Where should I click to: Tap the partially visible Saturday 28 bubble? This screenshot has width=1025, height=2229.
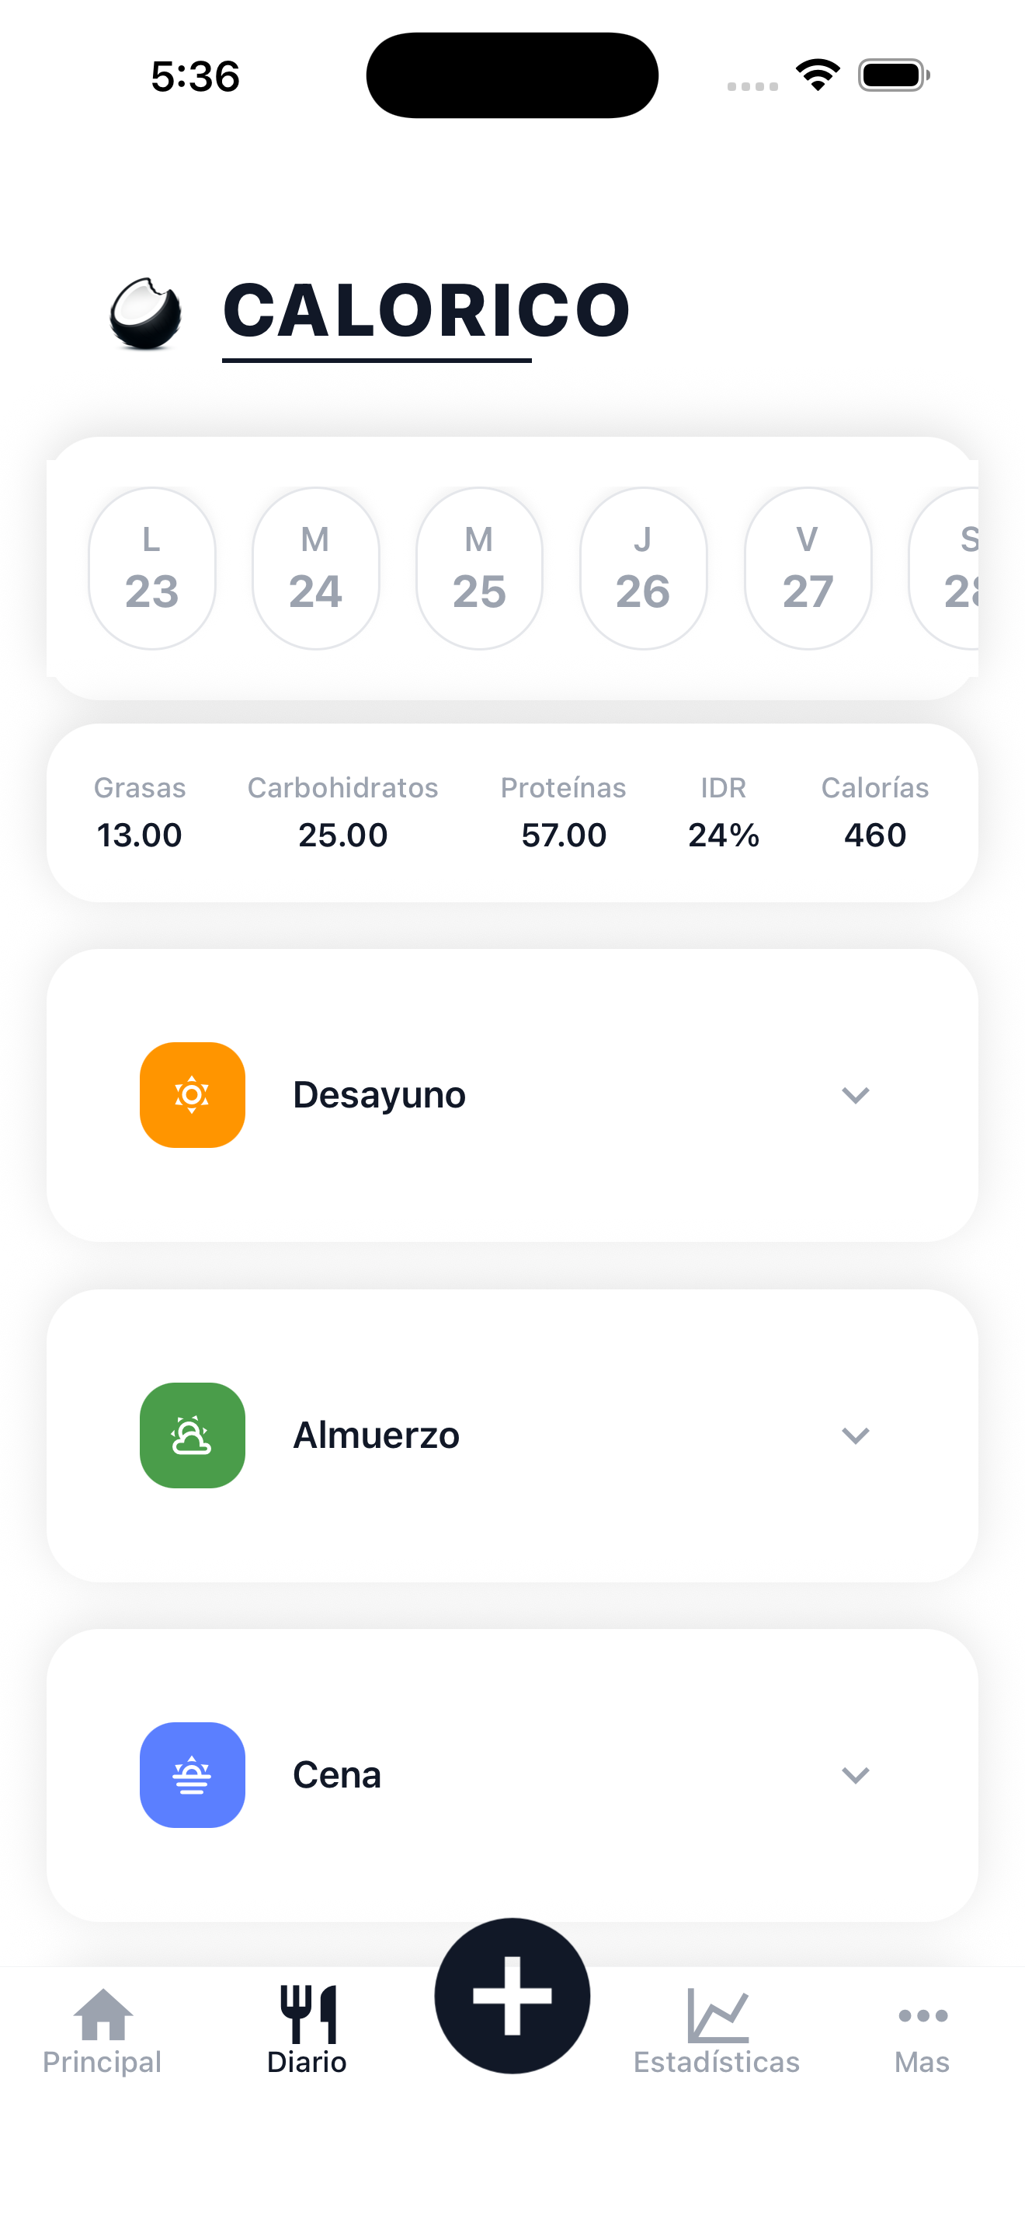(949, 568)
